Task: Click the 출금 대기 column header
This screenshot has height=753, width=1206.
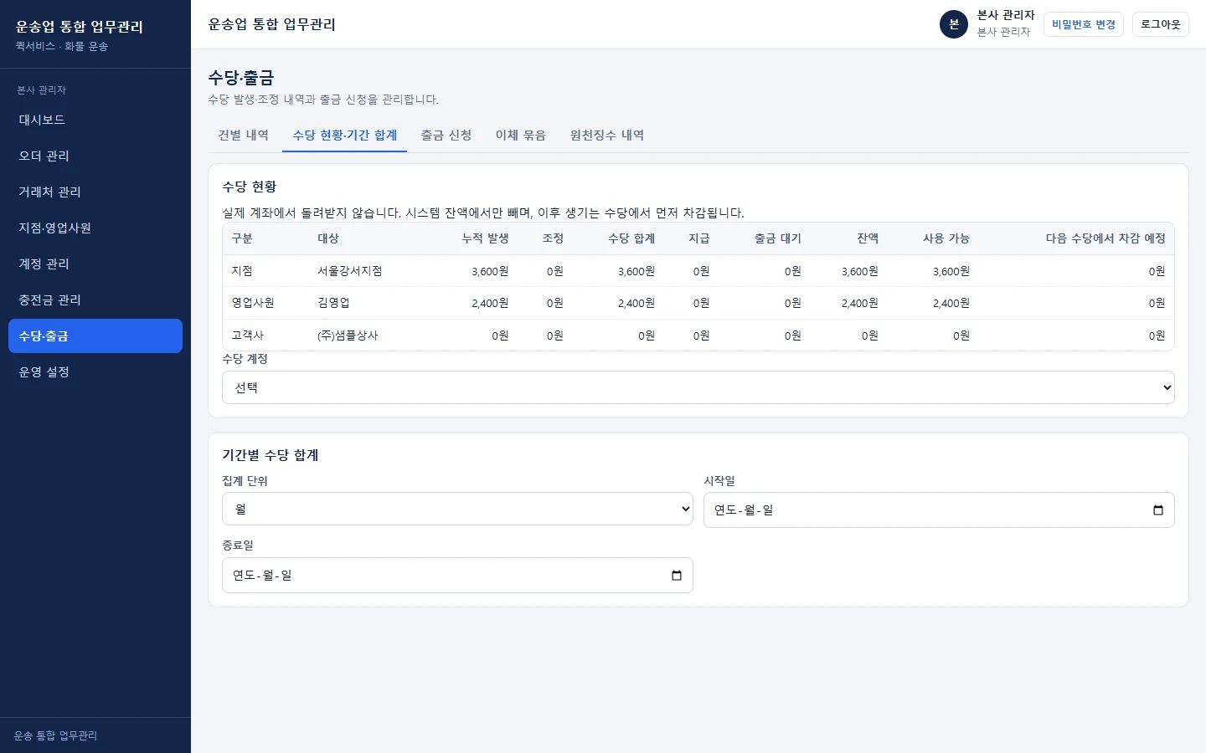Action: coord(778,238)
